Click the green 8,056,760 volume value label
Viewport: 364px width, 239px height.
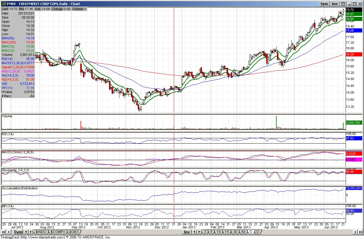click(354, 123)
